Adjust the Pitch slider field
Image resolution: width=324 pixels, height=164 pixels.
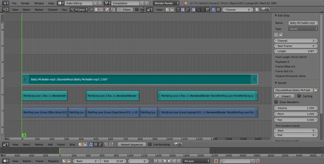pyautogui.click(x=296, y=114)
